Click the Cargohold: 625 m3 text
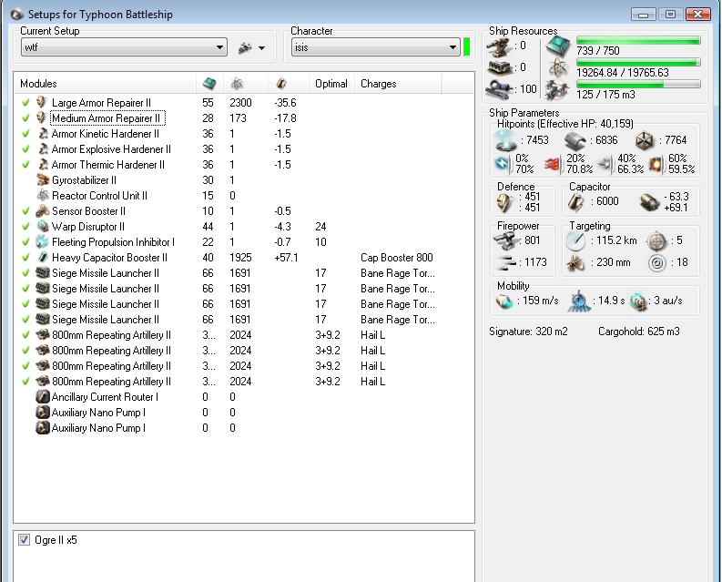This screenshot has height=582, width=722. (638, 332)
